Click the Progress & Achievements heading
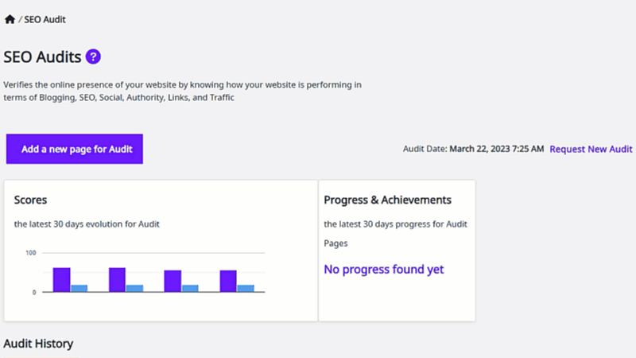The image size is (636, 358). 387,200
